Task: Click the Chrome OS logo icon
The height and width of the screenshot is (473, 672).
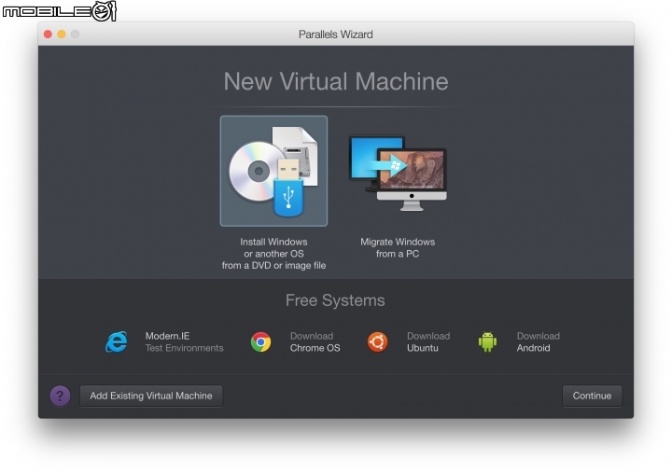Action: pyautogui.click(x=260, y=341)
